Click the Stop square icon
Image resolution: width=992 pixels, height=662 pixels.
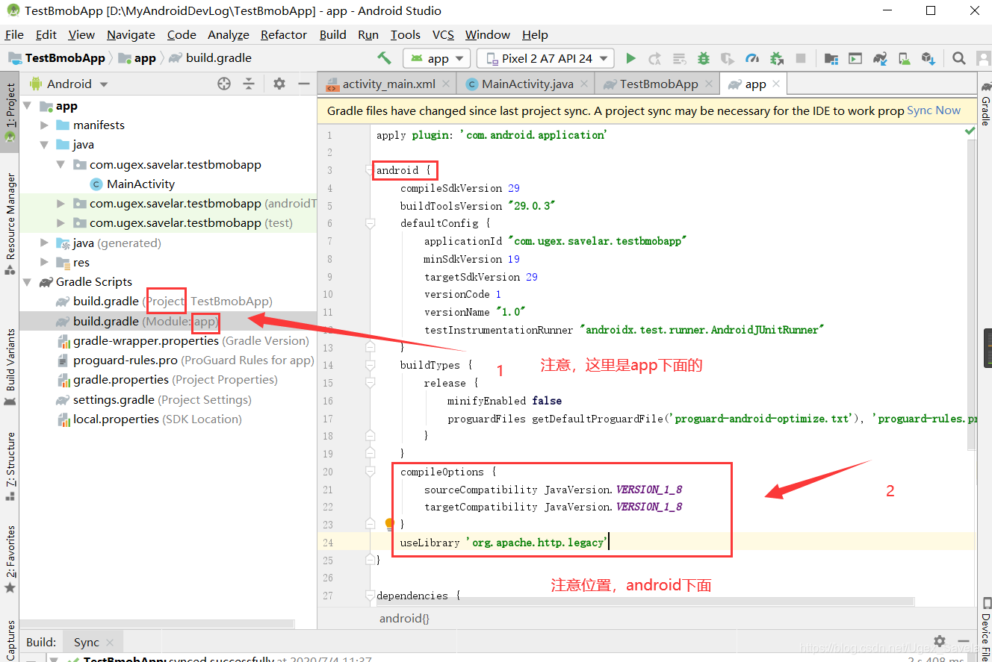[801, 58]
